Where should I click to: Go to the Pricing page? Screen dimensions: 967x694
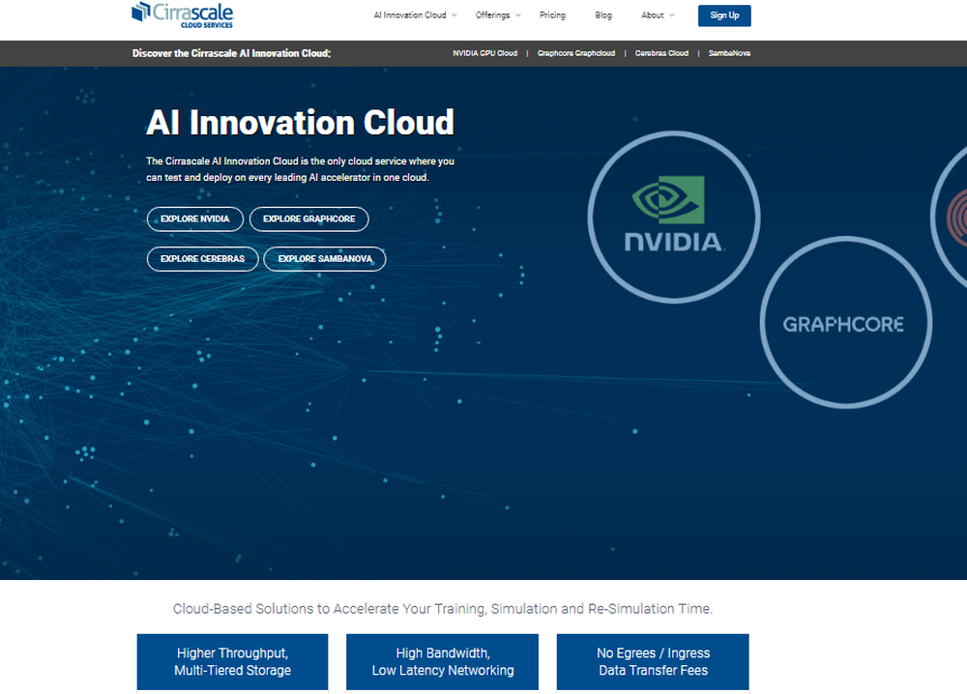pos(552,15)
